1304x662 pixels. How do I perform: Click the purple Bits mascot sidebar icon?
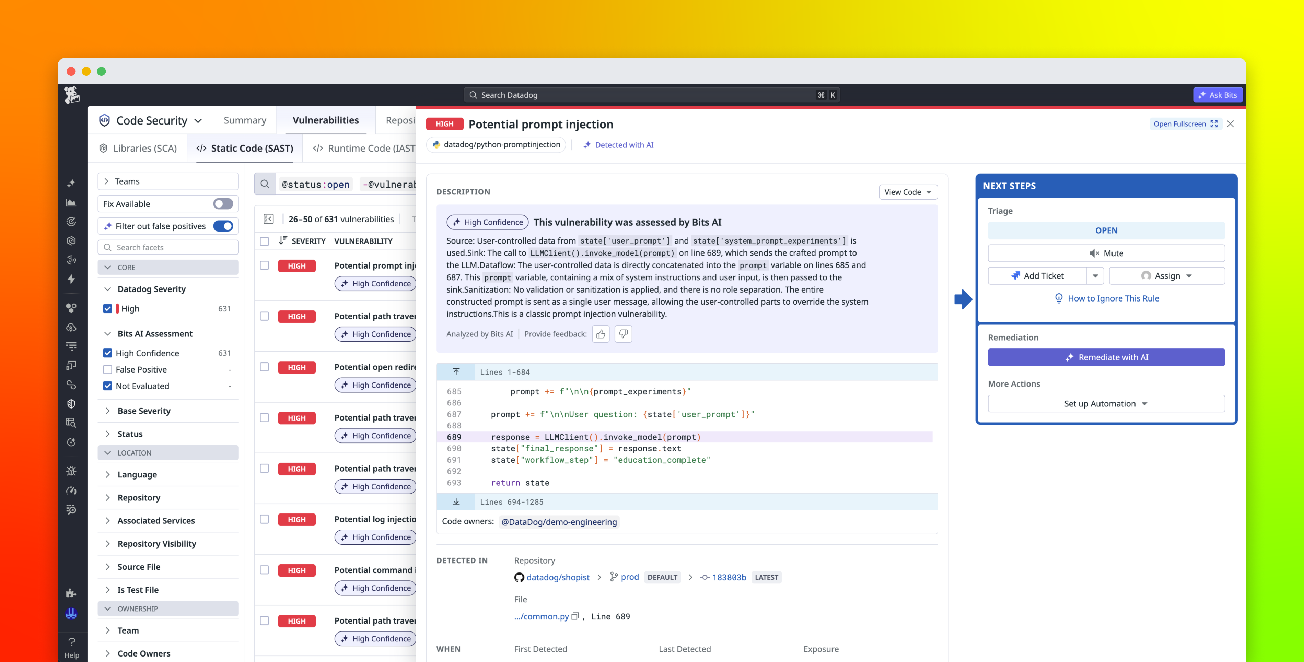click(71, 613)
